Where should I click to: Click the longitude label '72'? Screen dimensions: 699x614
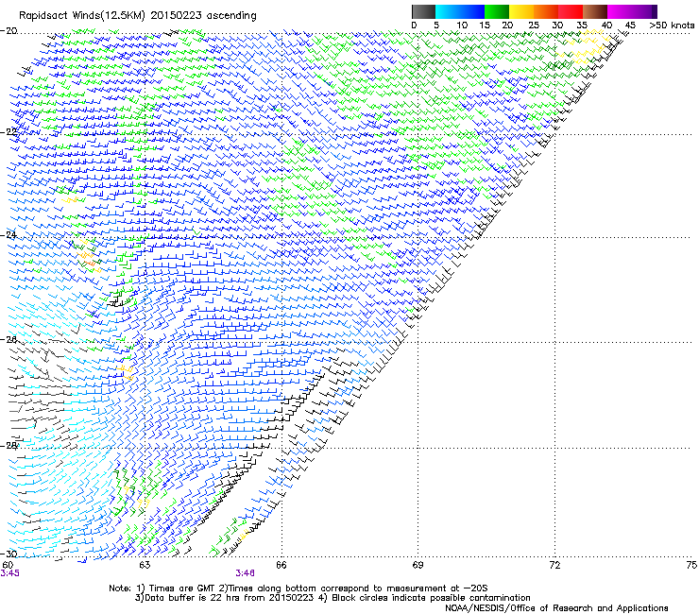[x=554, y=565]
